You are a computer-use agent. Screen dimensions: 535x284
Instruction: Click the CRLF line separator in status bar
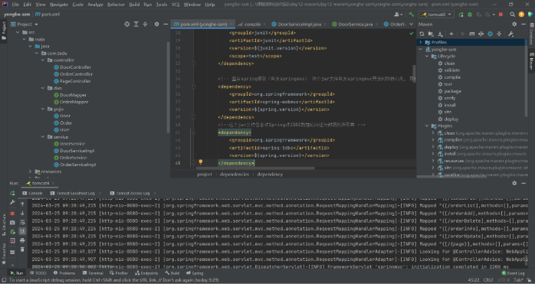coord(488,280)
